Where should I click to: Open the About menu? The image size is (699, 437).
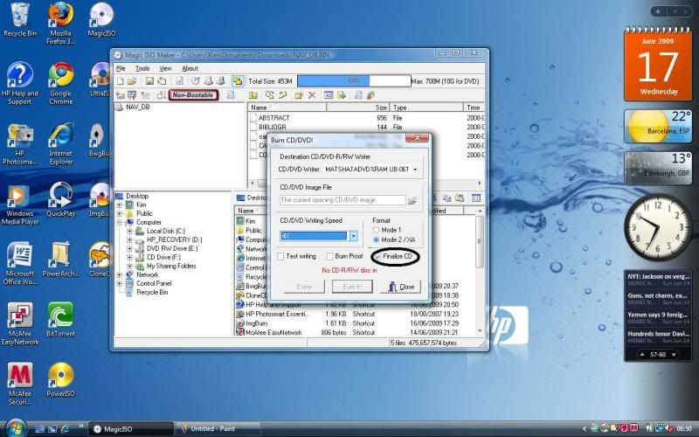point(190,68)
